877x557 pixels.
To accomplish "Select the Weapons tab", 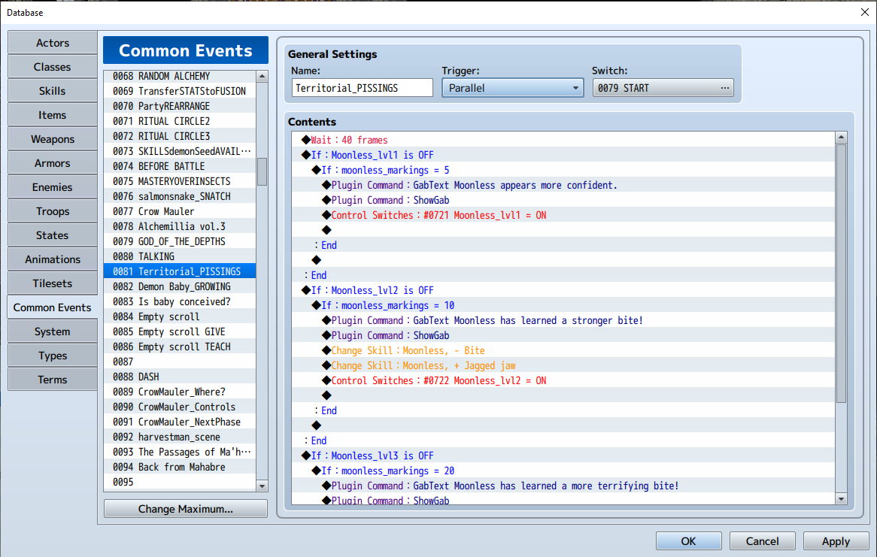I will click(x=53, y=139).
